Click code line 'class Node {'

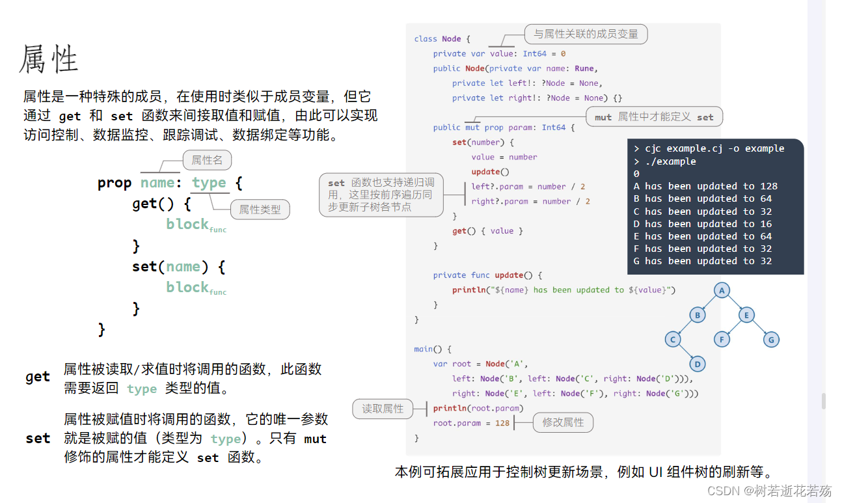coord(442,39)
